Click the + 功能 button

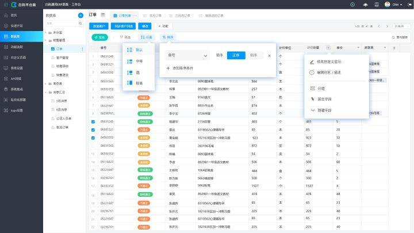coord(163,26)
